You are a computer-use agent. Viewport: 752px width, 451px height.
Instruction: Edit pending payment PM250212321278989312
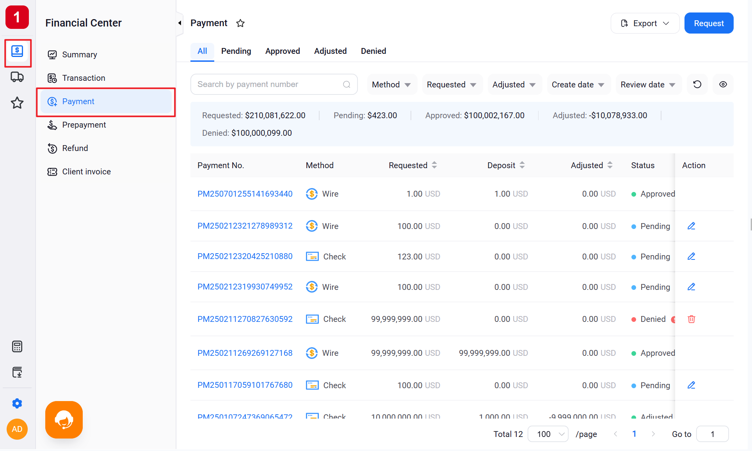point(692,226)
